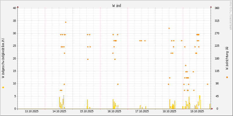Select the 18.10.2025 date label
Image resolution: width=233 pixels, height=116 pixels.
pos(169,111)
